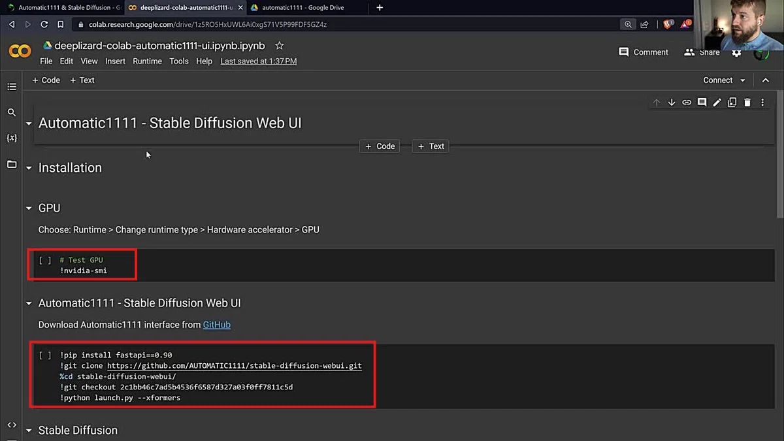Open the Files folder sidebar icon
This screenshot has height=441, width=784.
[x=12, y=165]
